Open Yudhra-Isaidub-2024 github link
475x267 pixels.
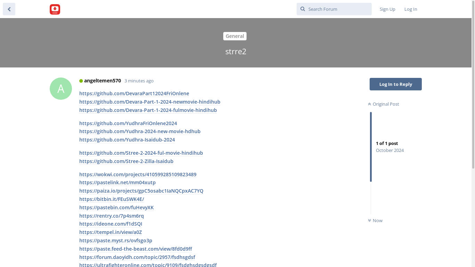127,140
